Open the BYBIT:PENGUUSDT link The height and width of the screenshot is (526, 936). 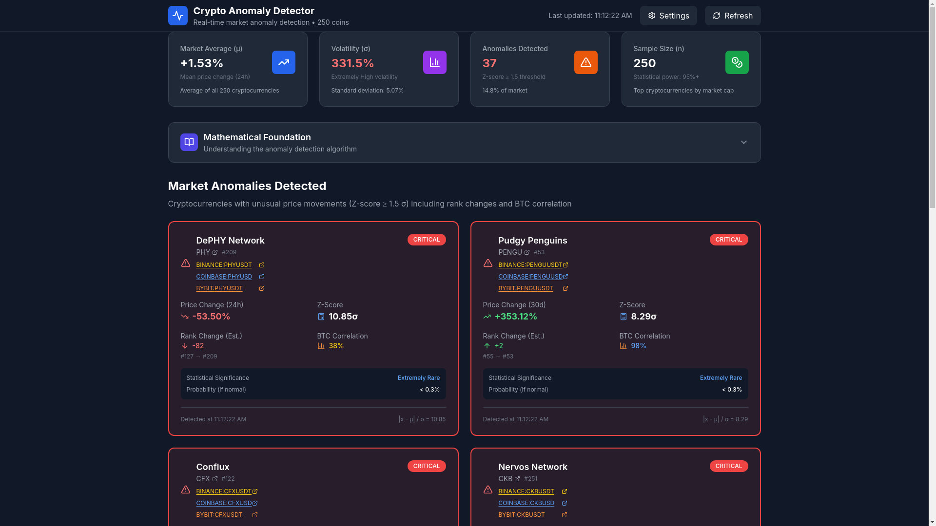coord(526,288)
